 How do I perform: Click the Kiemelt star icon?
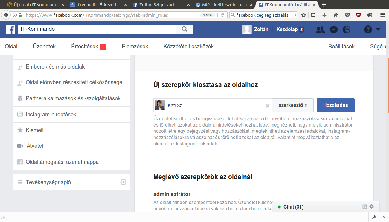pos(20,130)
